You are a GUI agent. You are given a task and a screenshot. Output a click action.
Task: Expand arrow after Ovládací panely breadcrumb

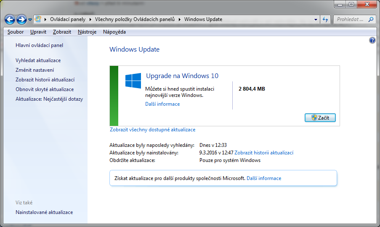(90, 19)
